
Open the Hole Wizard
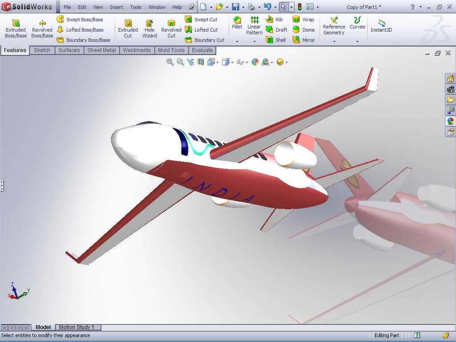point(150,28)
